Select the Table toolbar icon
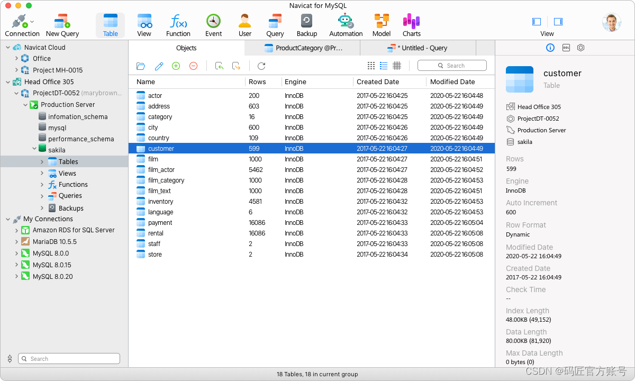The width and height of the screenshot is (635, 381). (111, 25)
